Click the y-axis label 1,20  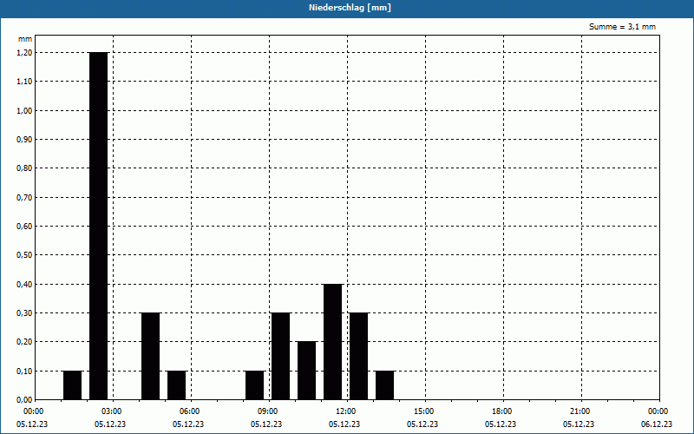pyautogui.click(x=24, y=53)
